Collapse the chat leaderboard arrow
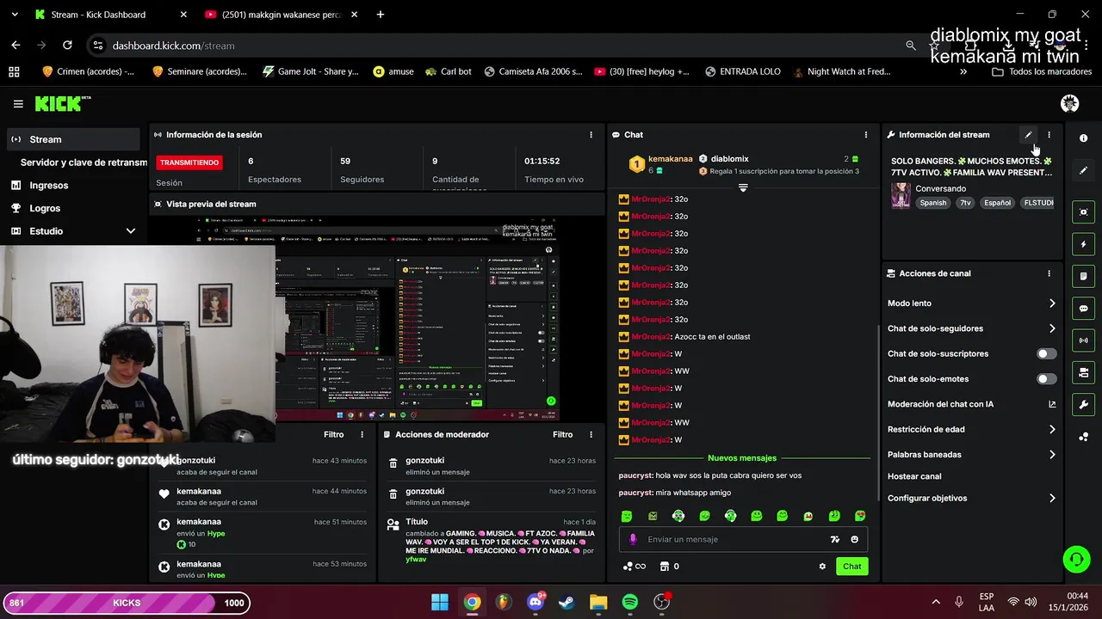 743,187
